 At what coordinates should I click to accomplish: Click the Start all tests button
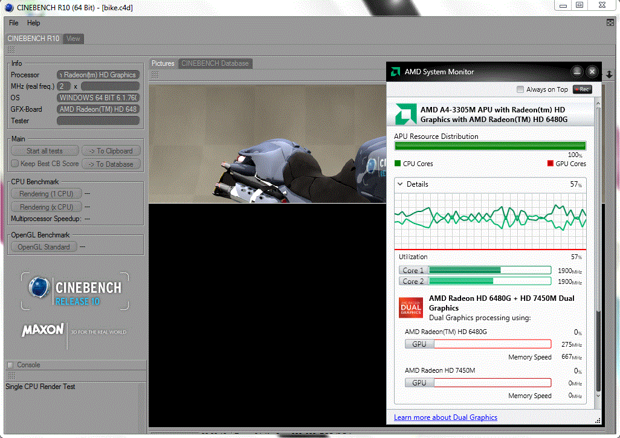45,151
